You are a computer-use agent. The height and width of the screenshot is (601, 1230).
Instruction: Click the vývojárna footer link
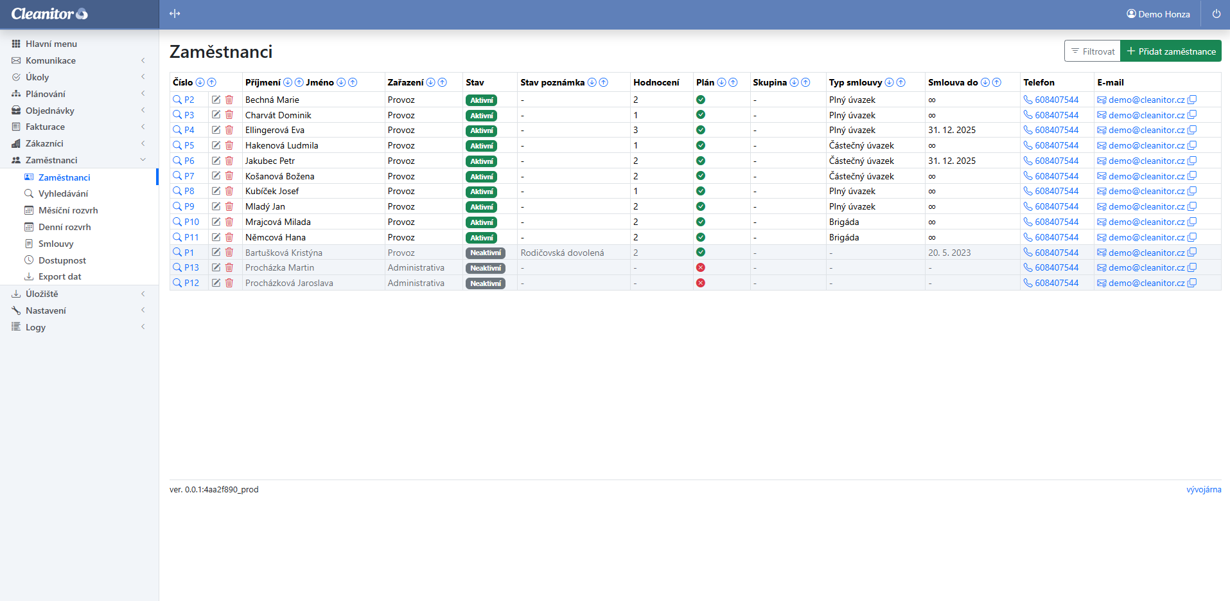[x=1203, y=490]
